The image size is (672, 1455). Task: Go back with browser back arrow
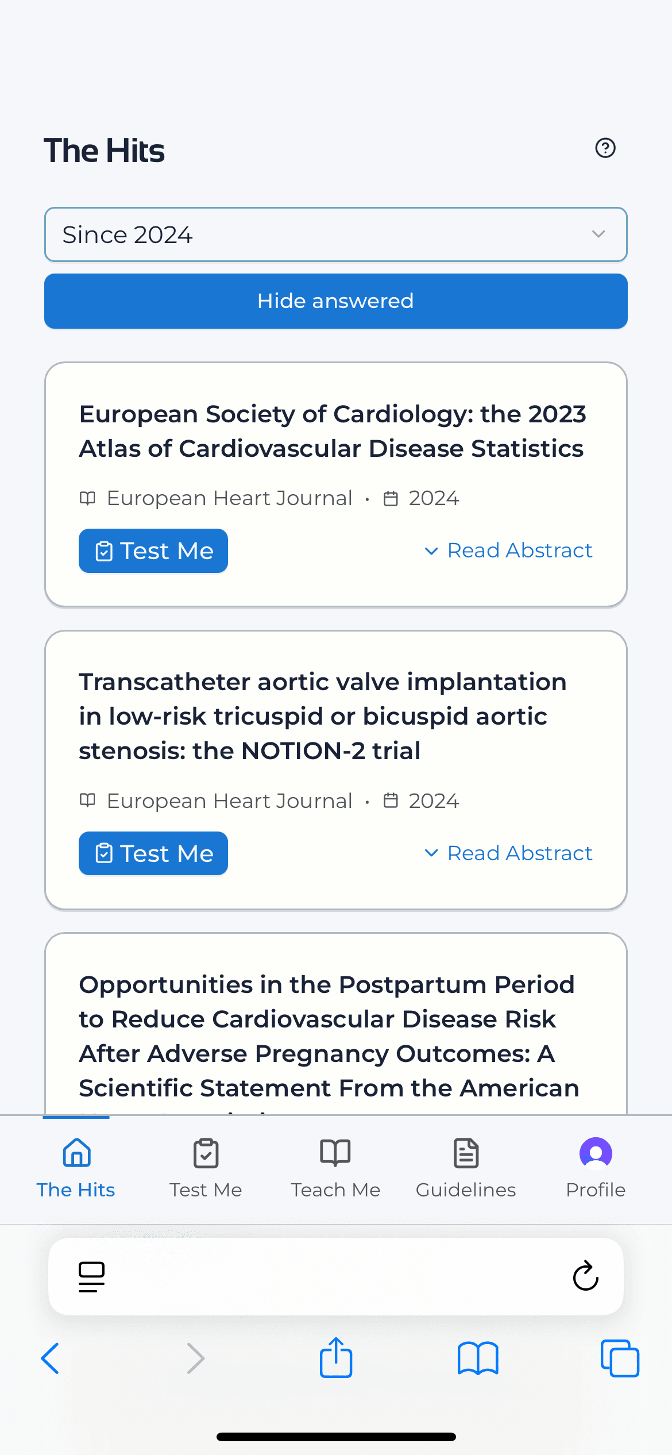pos(51,1358)
